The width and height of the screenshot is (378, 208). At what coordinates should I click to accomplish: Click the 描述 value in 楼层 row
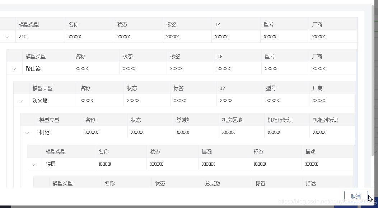coord(312,164)
